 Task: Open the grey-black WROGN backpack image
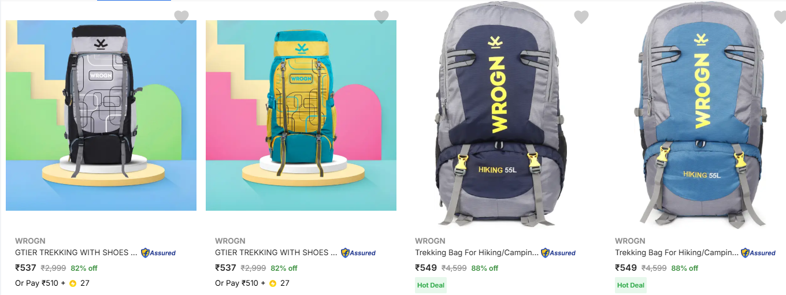101,115
